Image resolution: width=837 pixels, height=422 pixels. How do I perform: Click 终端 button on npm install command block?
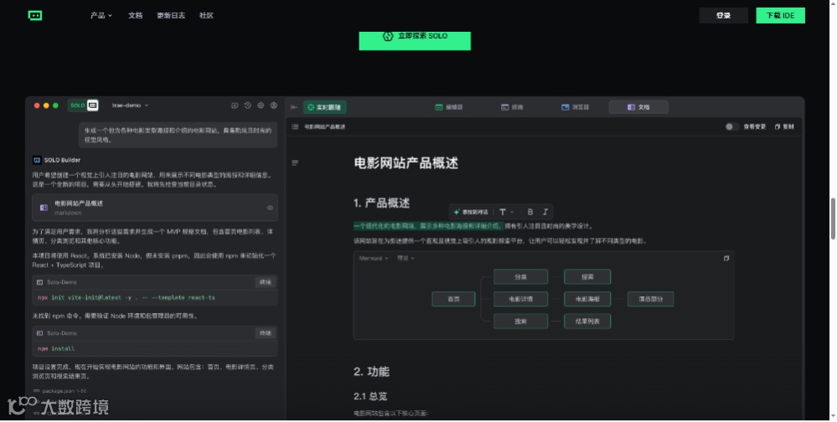266,333
